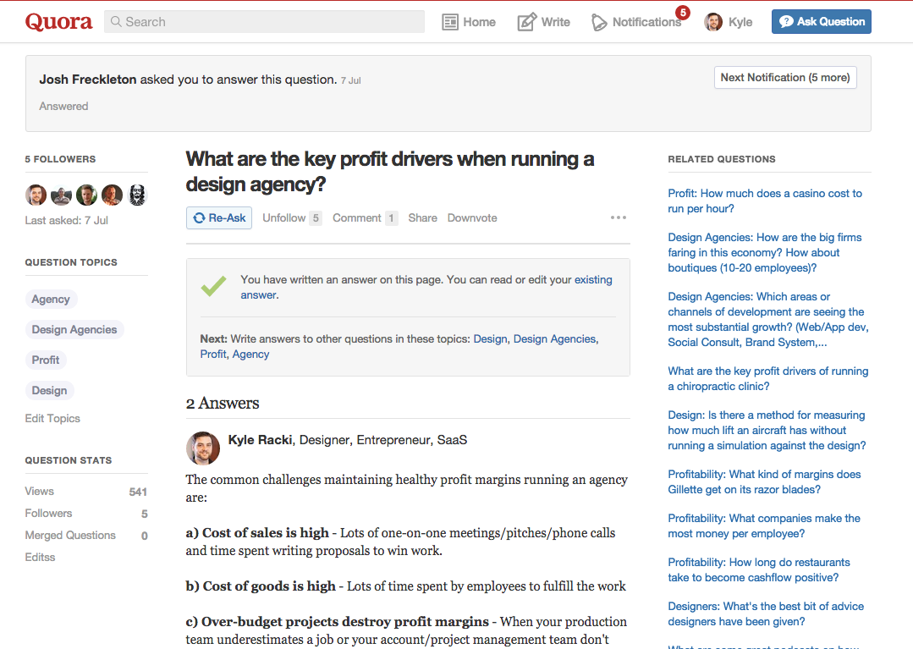Click Kyle Racki's answer author photo
Image resolution: width=913 pixels, height=649 pixels.
(202, 448)
